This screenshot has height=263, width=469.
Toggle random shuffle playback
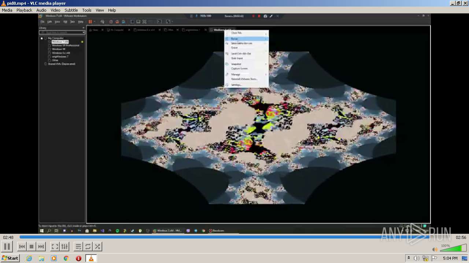point(97,247)
